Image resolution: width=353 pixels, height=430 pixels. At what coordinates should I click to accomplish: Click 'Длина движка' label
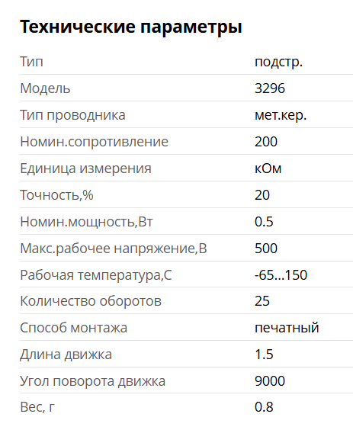point(66,355)
